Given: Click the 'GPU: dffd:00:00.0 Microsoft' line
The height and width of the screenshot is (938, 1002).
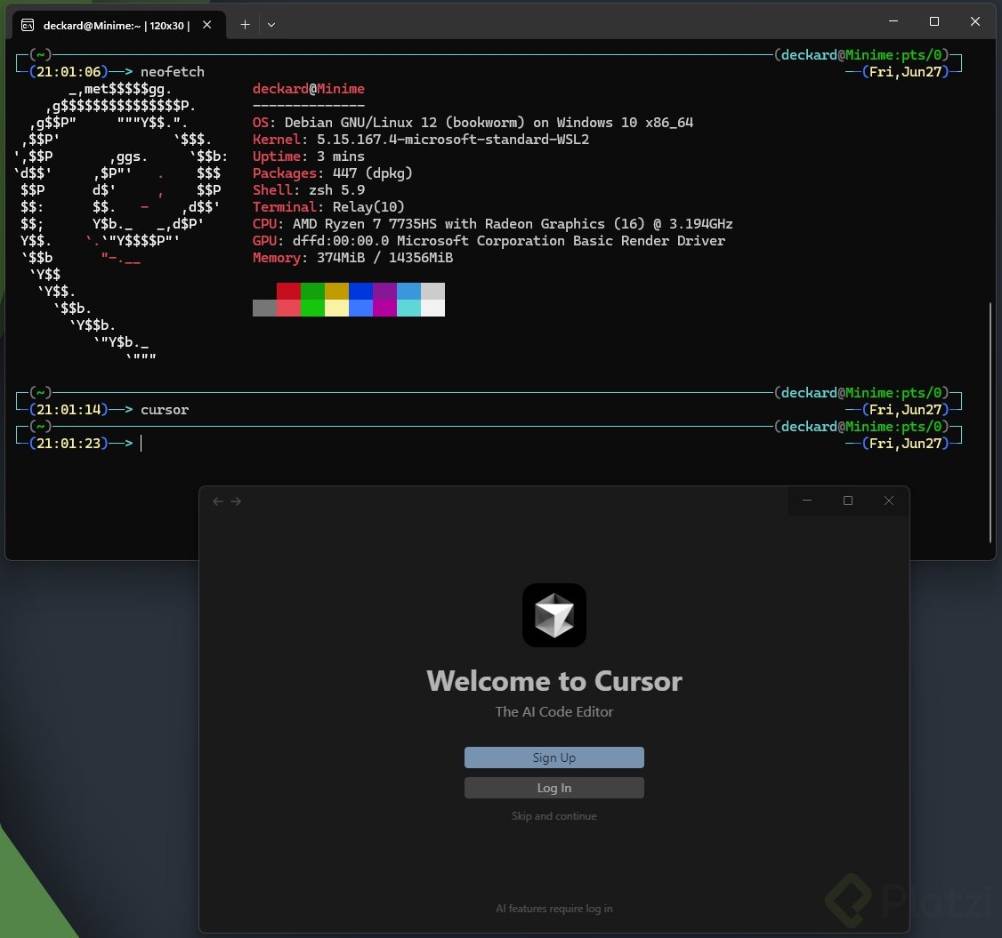Looking at the screenshot, I should (x=489, y=241).
